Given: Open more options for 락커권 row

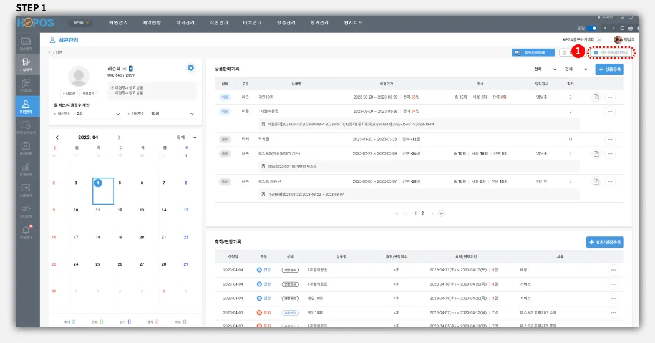Looking at the screenshot, I should click(x=610, y=139).
